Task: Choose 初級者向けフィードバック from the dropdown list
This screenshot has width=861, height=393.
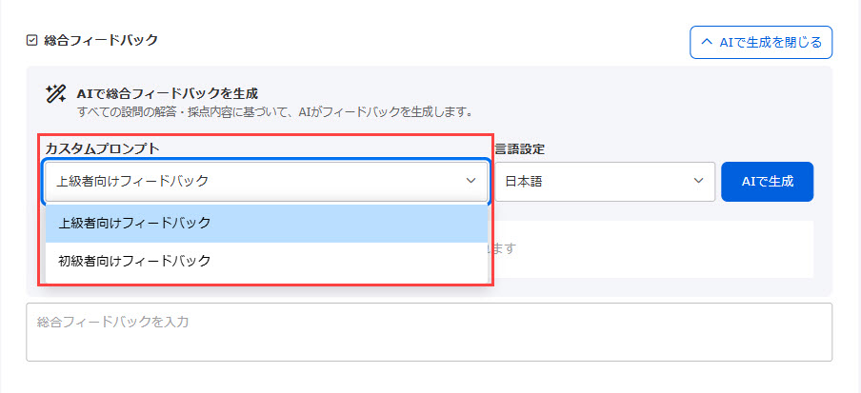Action: [x=134, y=261]
